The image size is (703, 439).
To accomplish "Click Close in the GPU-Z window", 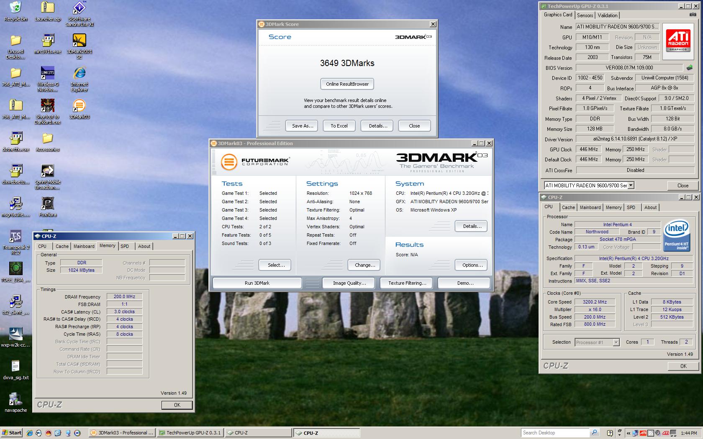I will [x=682, y=185].
